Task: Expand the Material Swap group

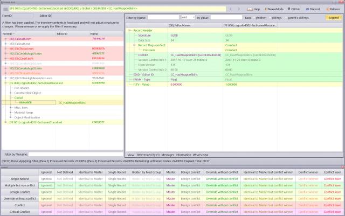Action: 11,113
